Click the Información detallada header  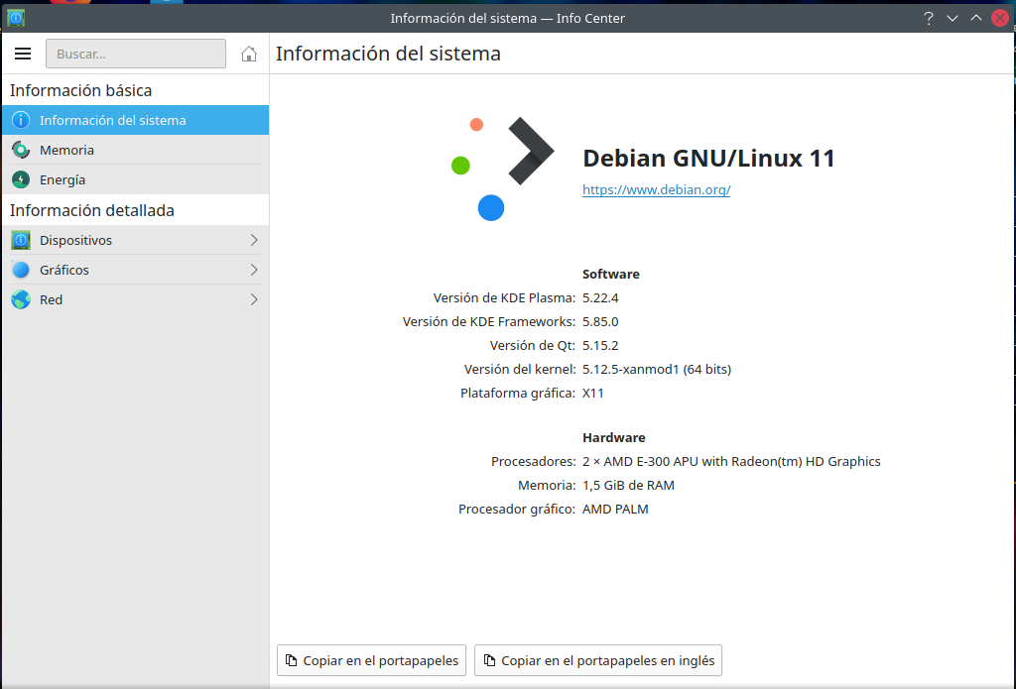(x=92, y=210)
